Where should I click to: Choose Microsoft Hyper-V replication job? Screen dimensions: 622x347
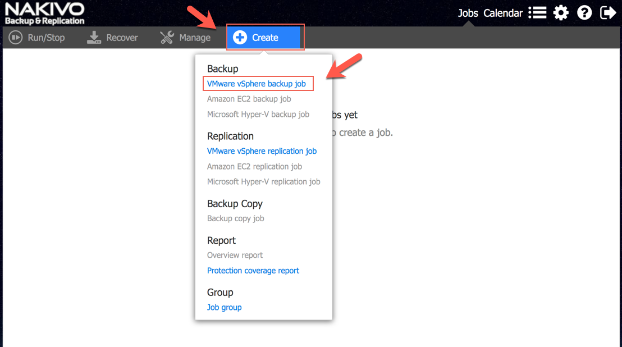pyautogui.click(x=263, y=181)
